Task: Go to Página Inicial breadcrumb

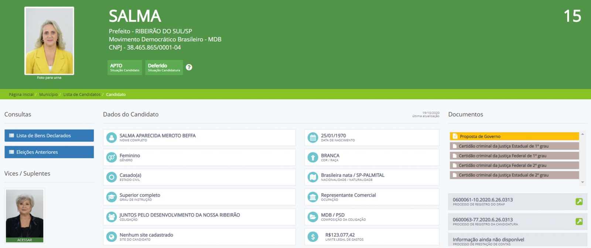Action: 21,94
